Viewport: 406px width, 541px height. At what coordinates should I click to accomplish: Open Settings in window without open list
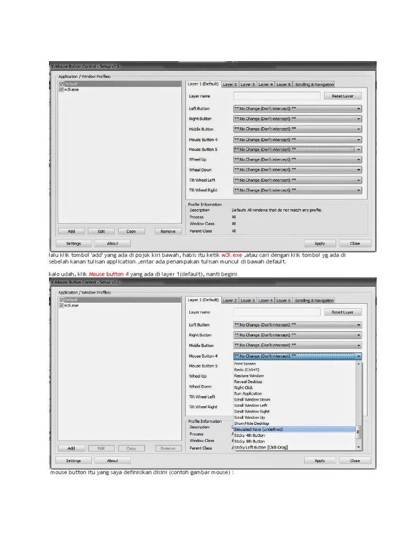pos(73,243)
